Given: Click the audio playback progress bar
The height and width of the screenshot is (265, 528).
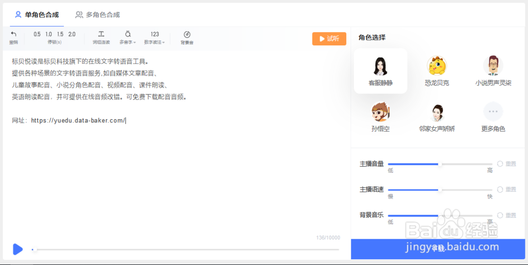Looking at the screenshot, I should pyautogui.click(x=185, y=250).
